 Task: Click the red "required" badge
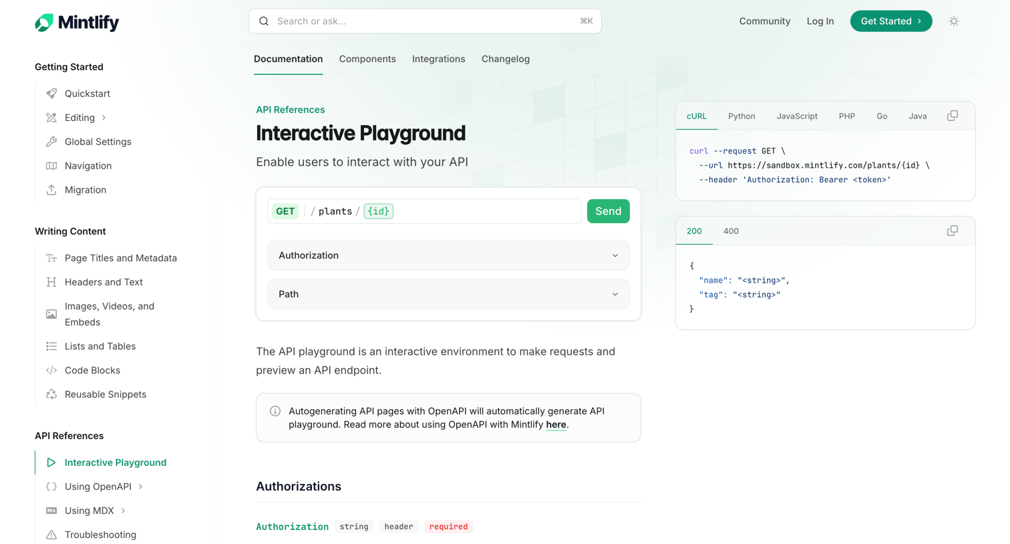[448, 527]
